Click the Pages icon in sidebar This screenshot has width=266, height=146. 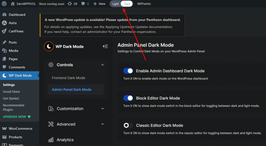pyautogui.click(x=4, y=59)
